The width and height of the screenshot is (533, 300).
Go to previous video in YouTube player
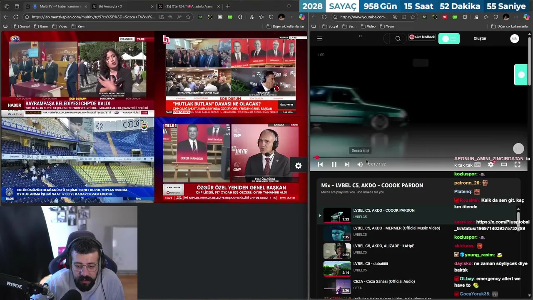tap(320, 165)
